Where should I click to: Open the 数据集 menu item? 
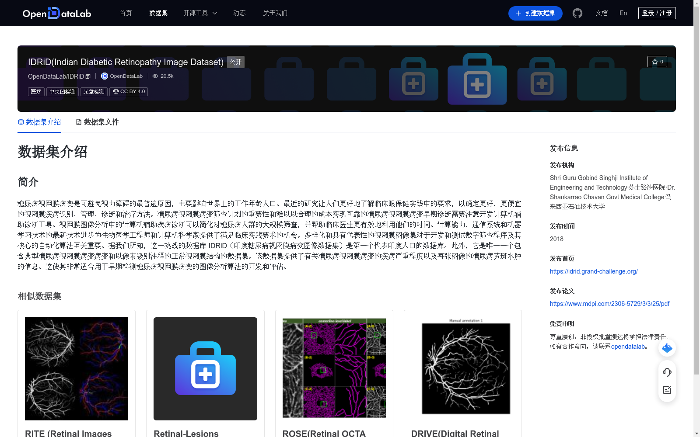(158, 13)
